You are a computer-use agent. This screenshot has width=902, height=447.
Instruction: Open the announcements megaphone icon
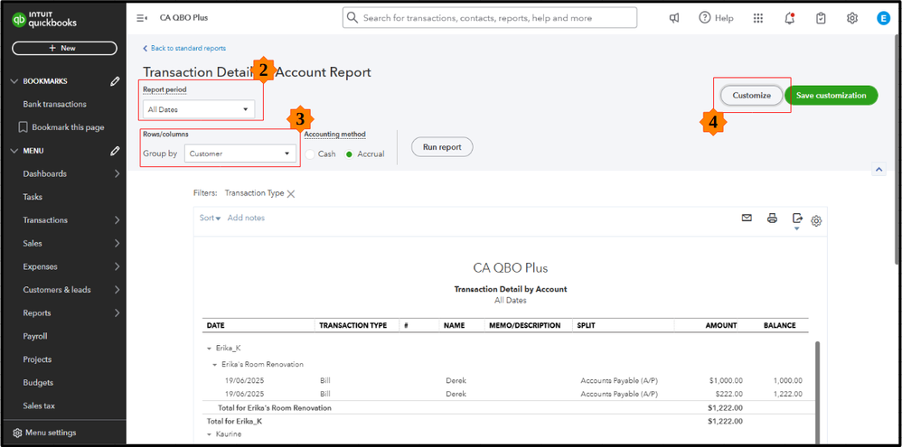pyautogui.click(x=674, y=18)
